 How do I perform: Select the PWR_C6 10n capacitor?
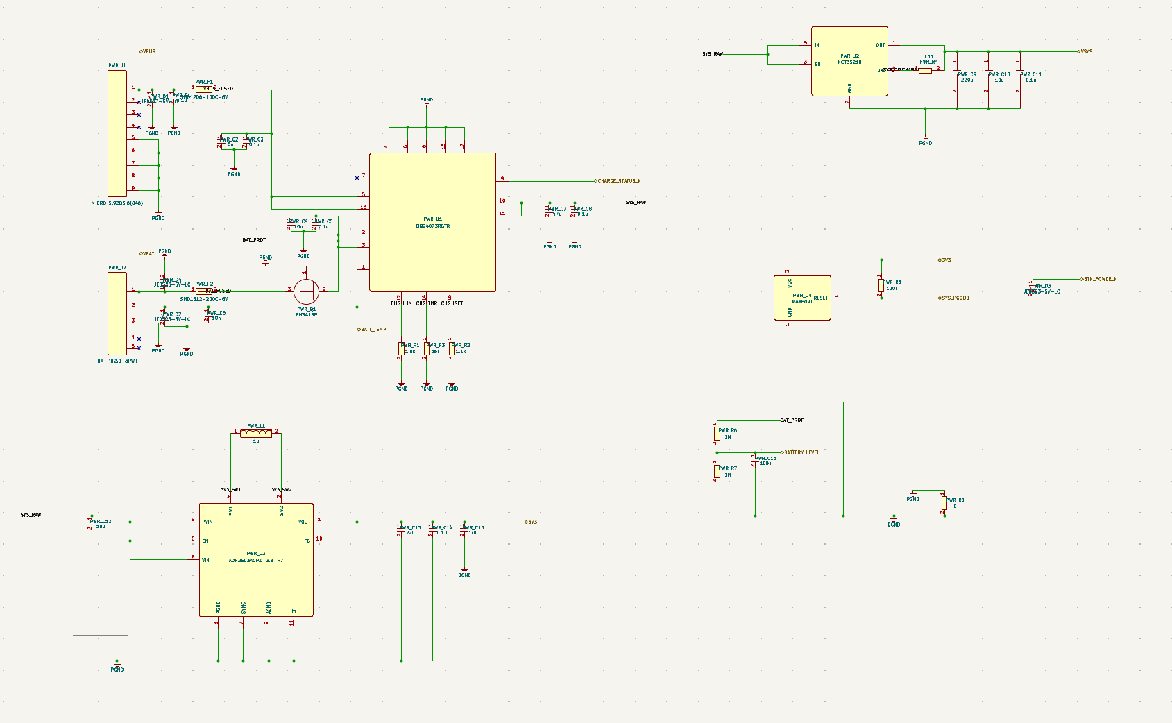click(x=207, y=315)
